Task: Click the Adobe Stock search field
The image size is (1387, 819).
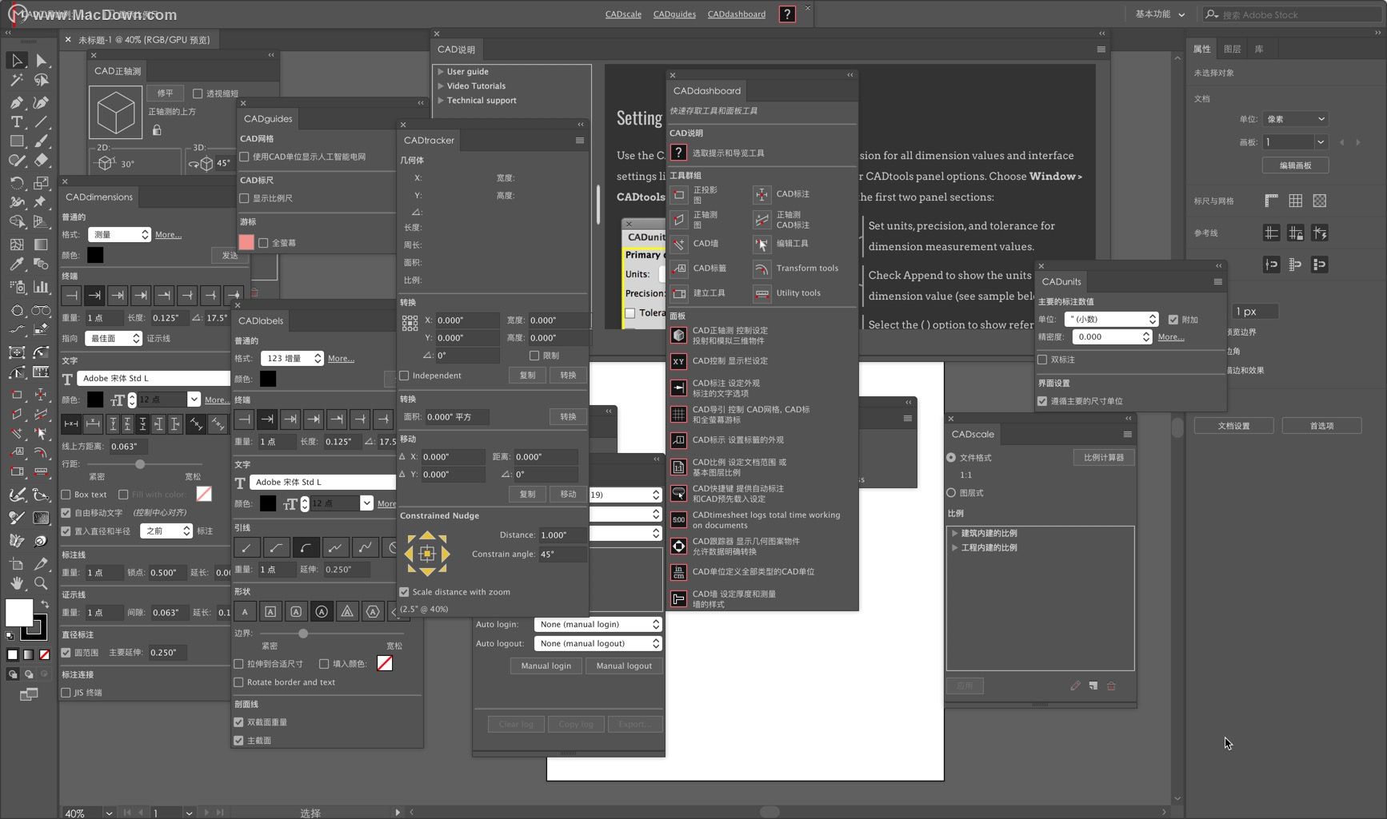Action: tap(1292, 14)
